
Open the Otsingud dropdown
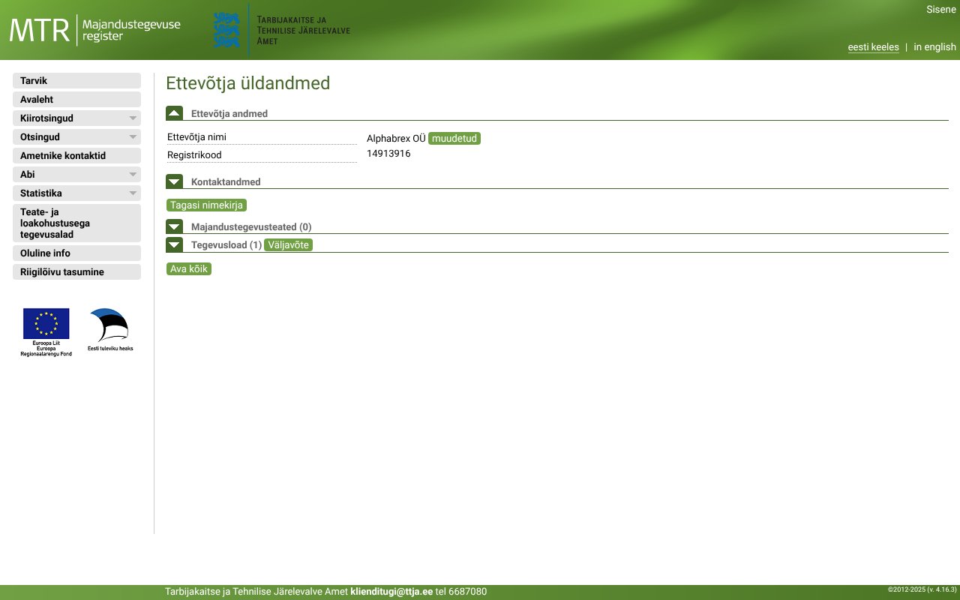coord(75,136)
